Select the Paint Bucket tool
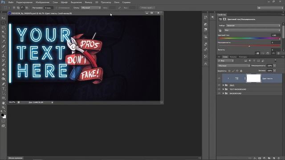285x160 pixels. pyautogui.click(x=3, y=70)
